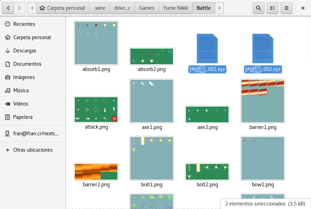Select the _001.xyz document icon
The image size is (311, 209).
(207, 49)
